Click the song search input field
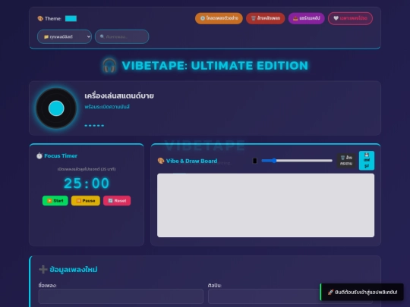Viewport: 410px width, 307px height. pos(121,36)
